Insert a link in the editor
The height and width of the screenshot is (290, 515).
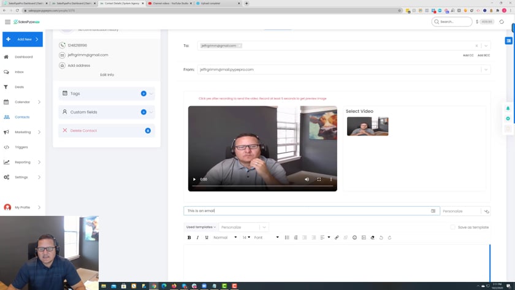337,237
